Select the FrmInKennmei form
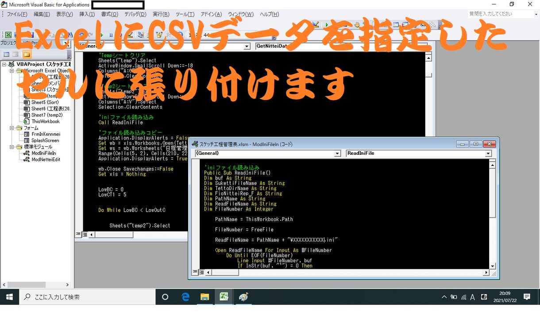This screenshot has width=540, height=329. [x=46, y=134]
